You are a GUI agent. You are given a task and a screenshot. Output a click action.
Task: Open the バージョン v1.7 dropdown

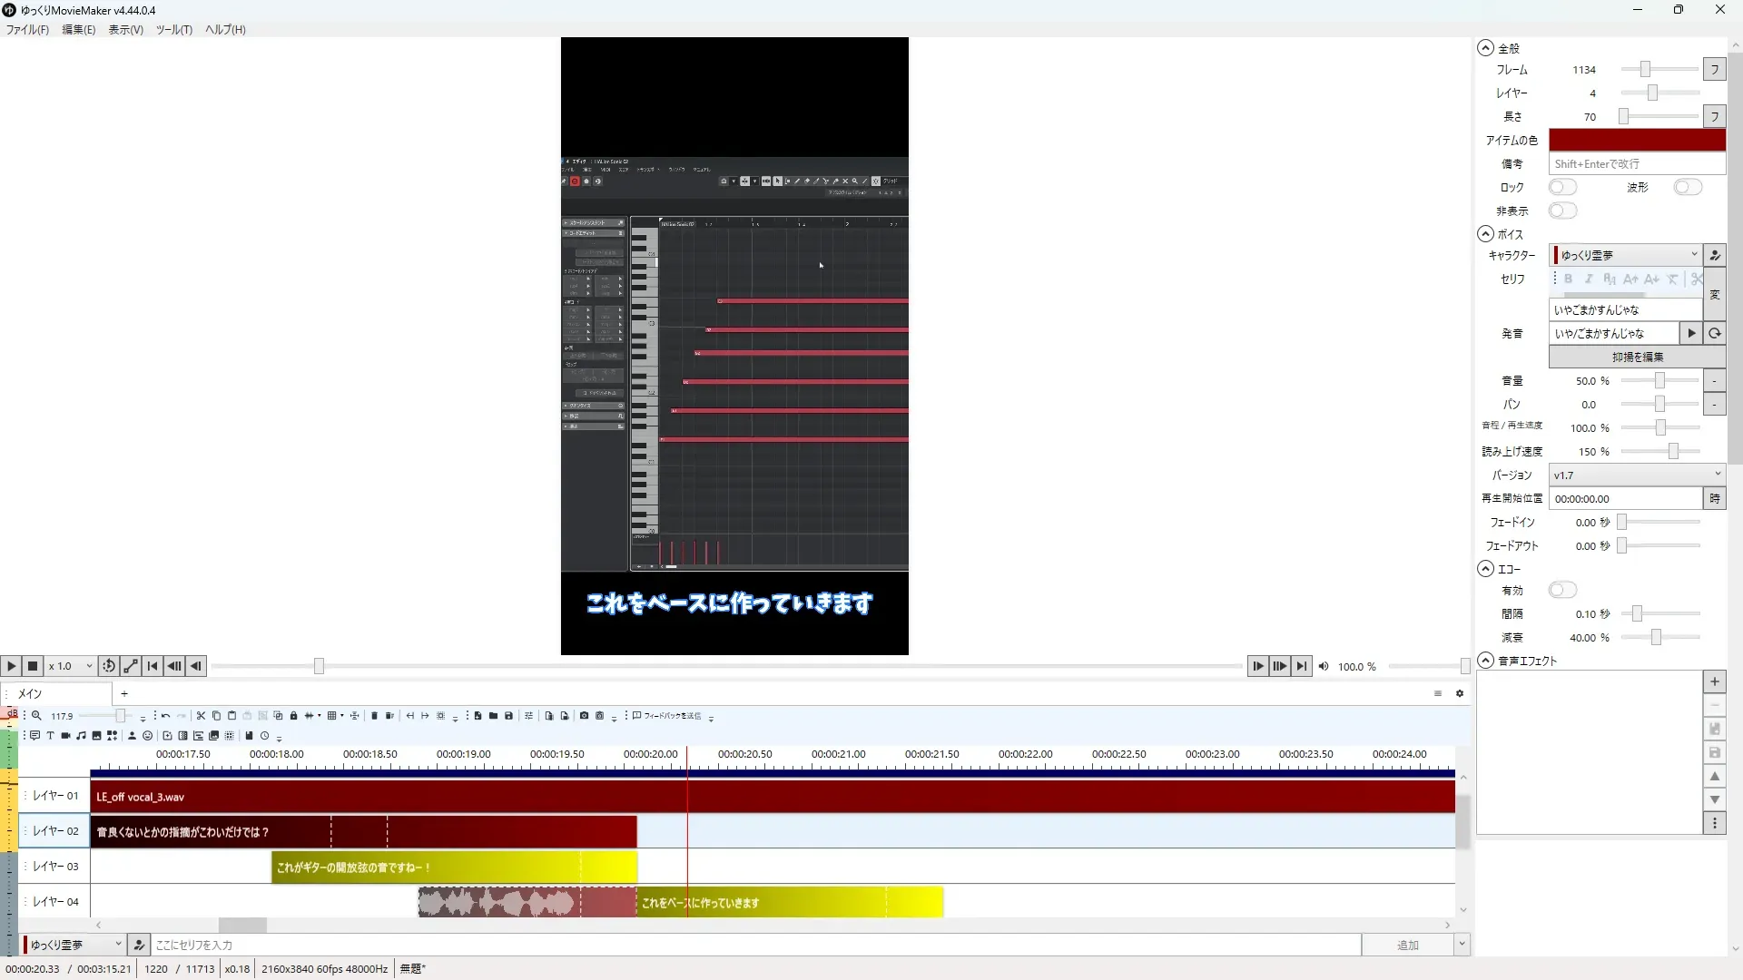tap(1636, 475)
